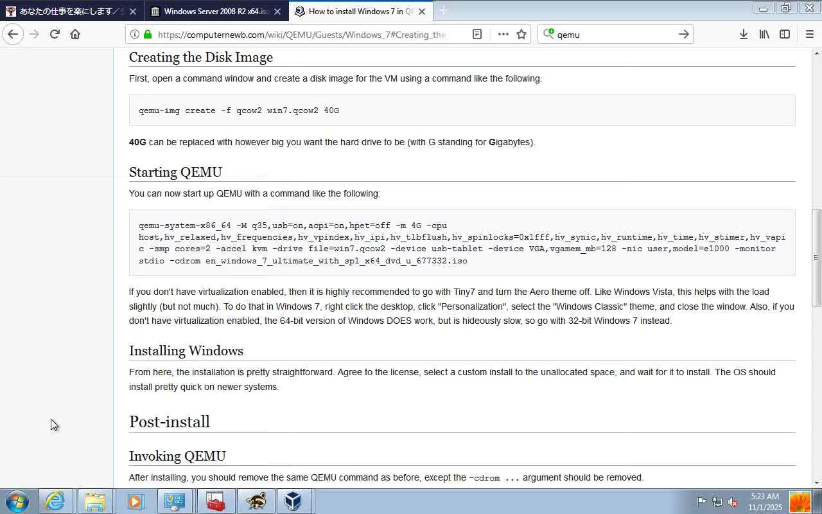Click the vertical page scrollbar thumb
The image size is (822, 514).
point(817,257)
